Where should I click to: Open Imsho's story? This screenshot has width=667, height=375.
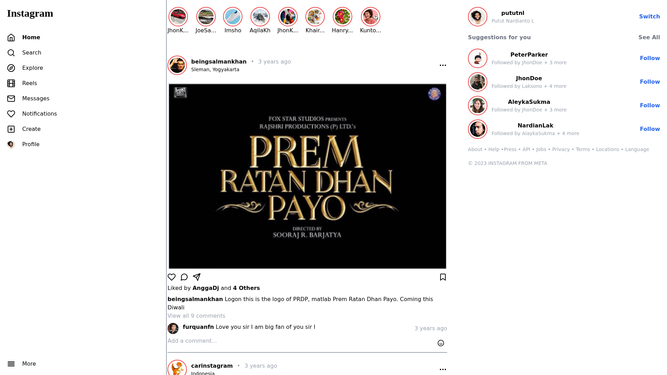pos(233,17)
